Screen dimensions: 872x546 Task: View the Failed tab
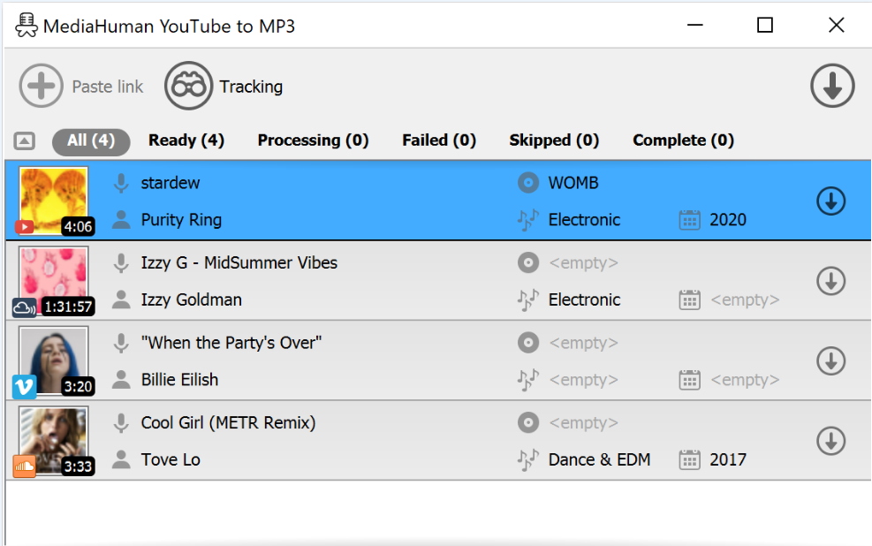point(438,140)
